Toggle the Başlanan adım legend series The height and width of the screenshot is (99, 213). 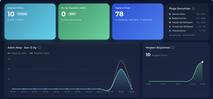click(39, 53)
